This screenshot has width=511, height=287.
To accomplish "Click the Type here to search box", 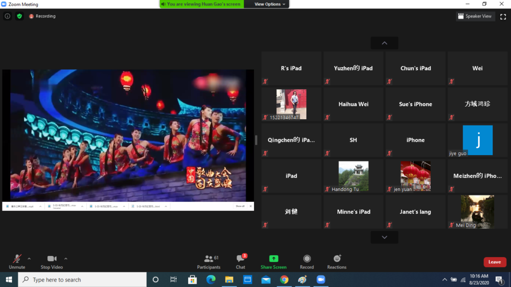I will [x=82, y=280].
